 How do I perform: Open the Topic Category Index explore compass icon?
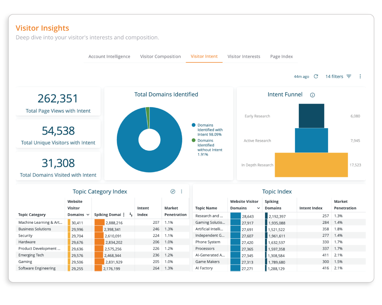(x=173, y=191)
